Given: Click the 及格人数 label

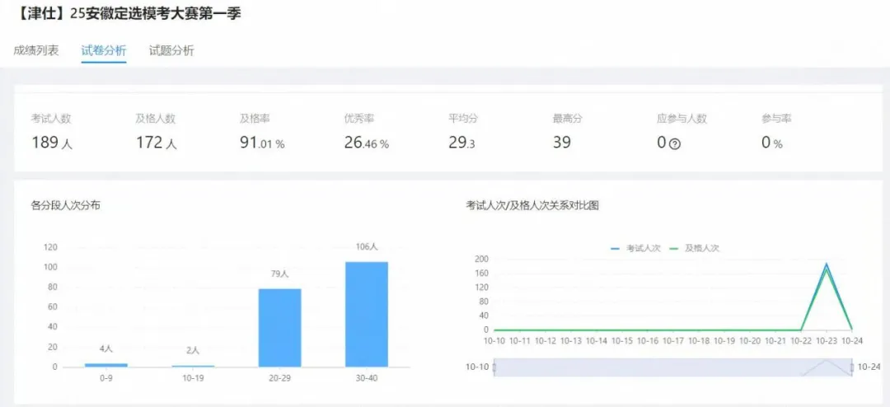Looking at the screenshot, I should [x=156, y=119].
